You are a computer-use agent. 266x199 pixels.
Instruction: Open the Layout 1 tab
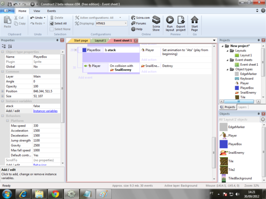(100, 41)
